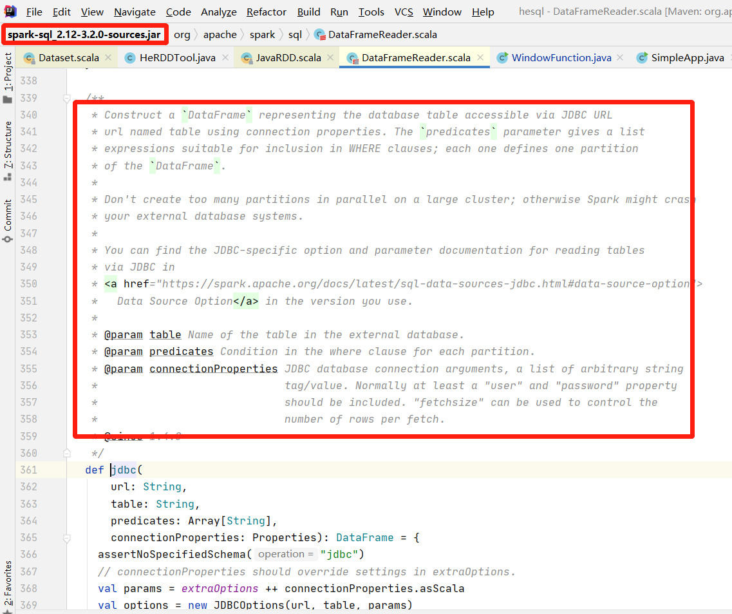Click line number 361 in the gutter
This screenshot has height=614, width=732.
pyautogui.click(x=28, y=470)
